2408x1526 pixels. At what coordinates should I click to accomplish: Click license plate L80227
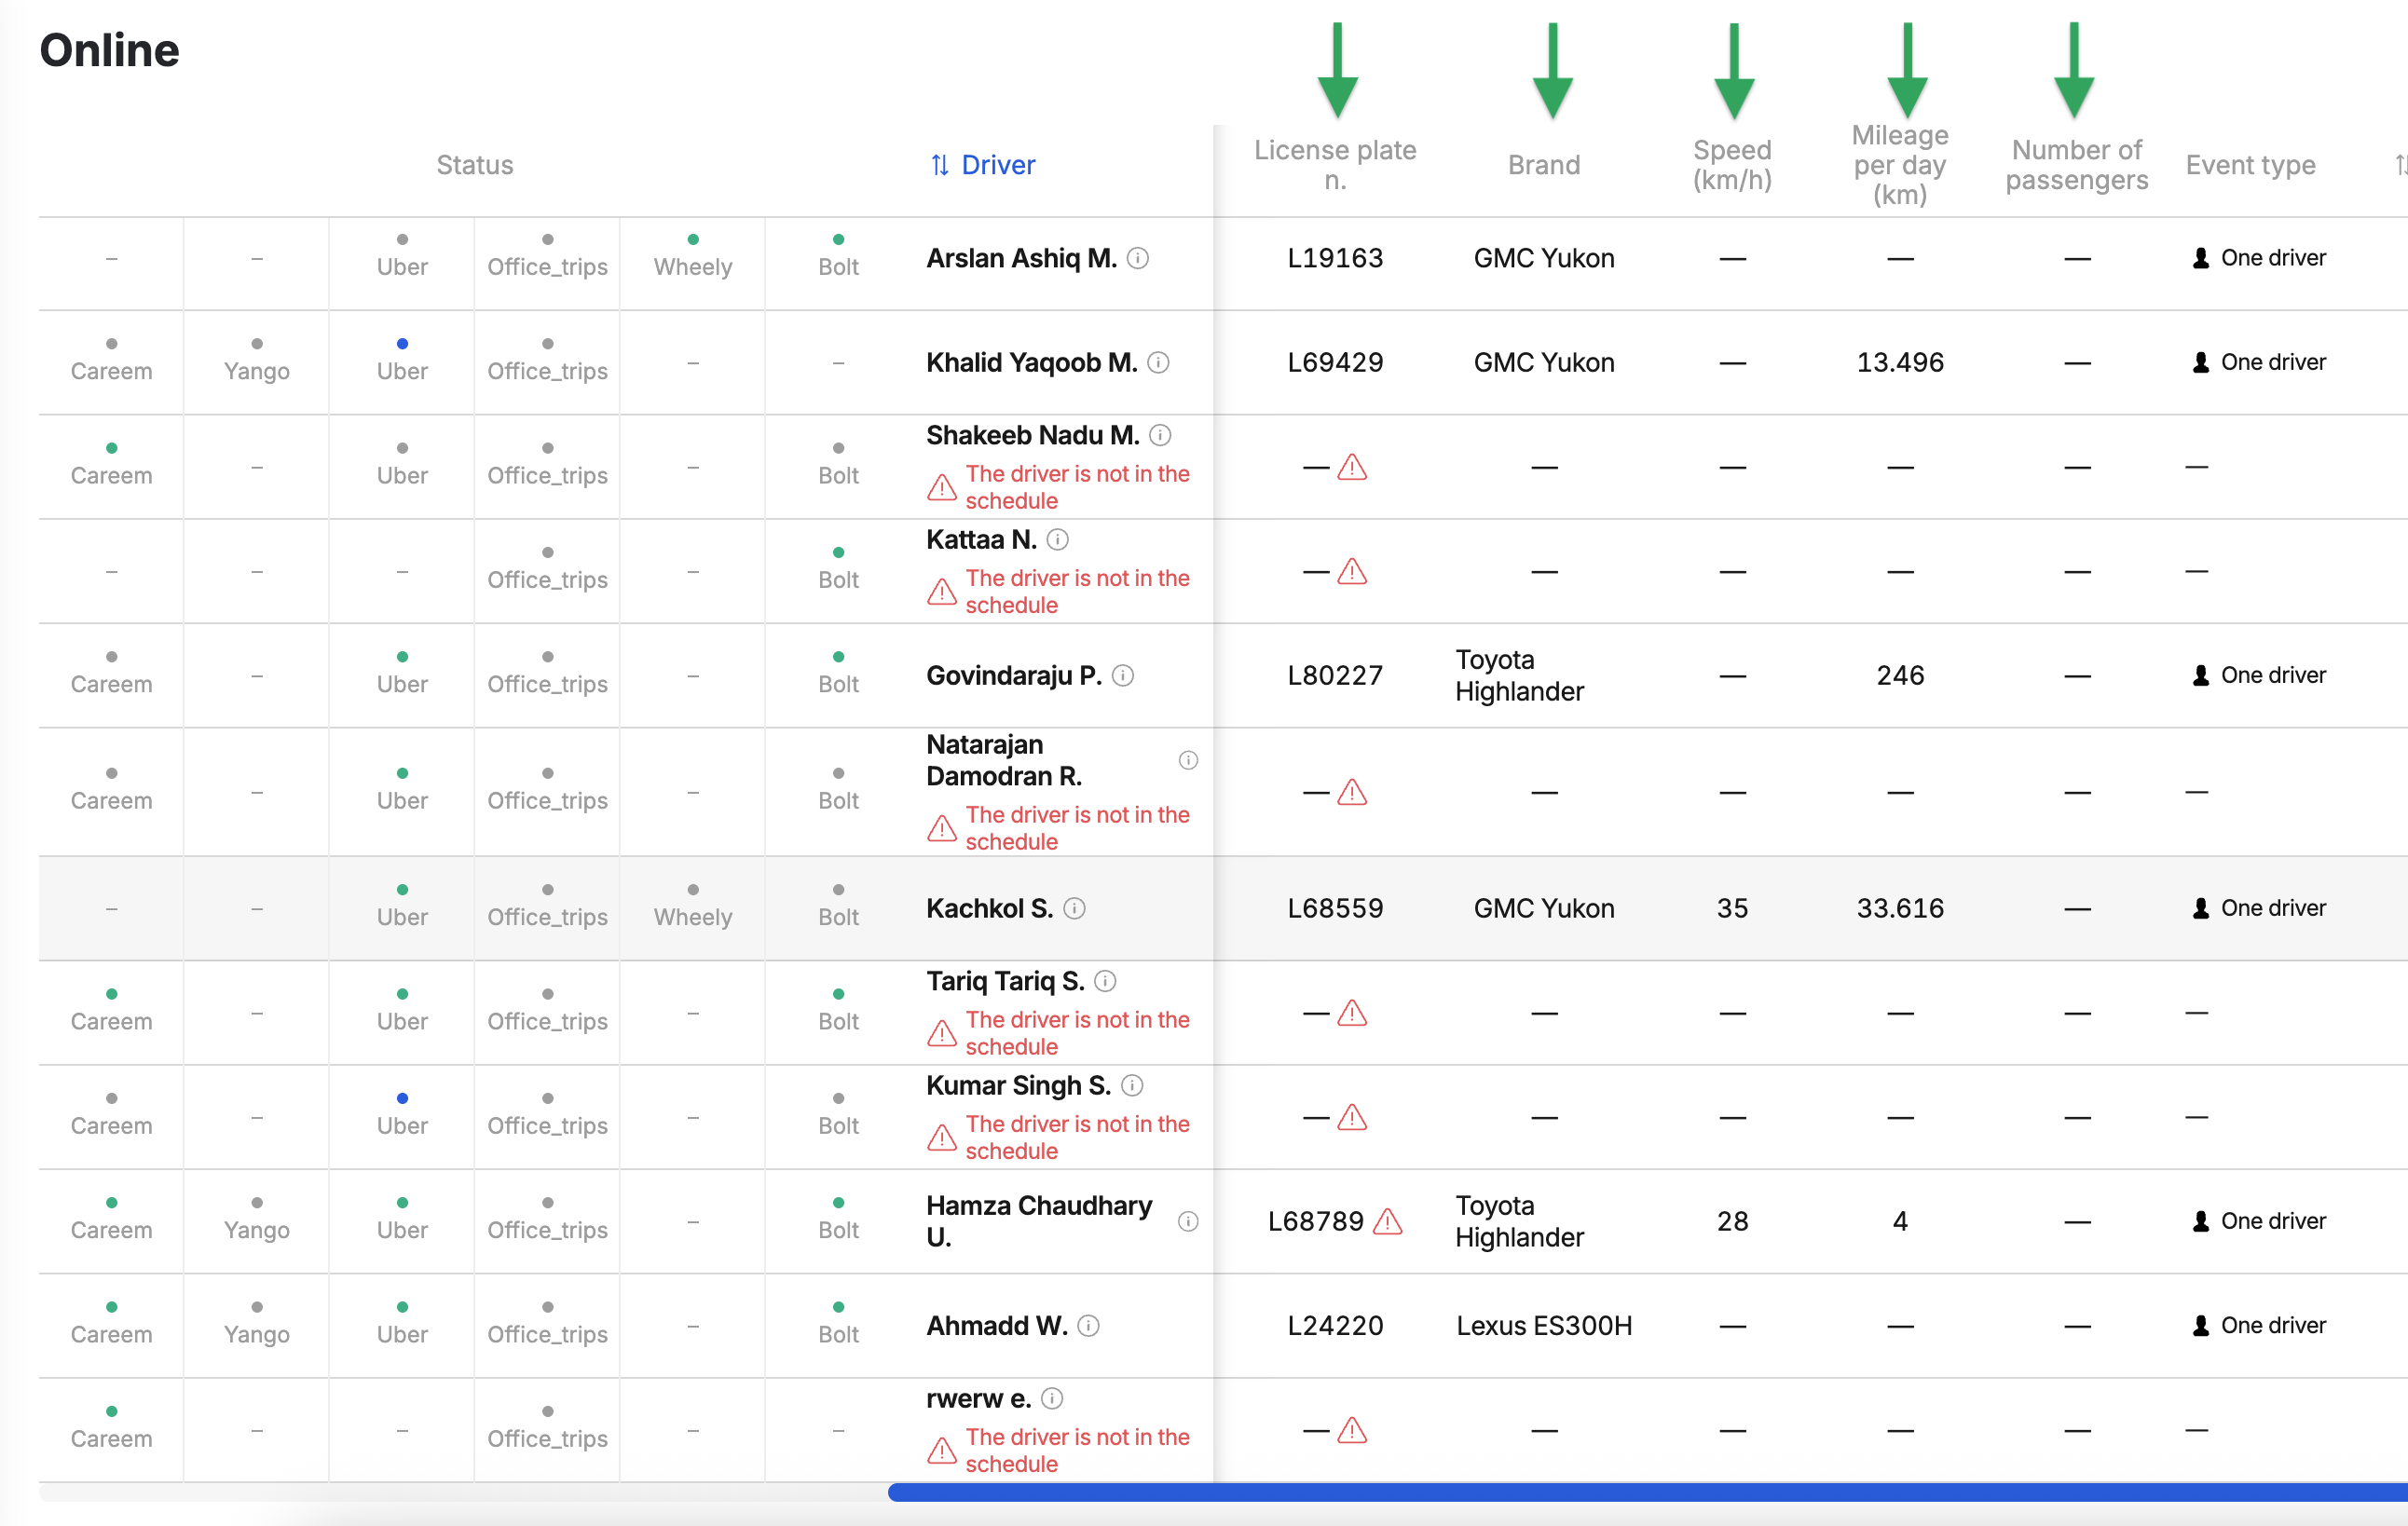[1335, 676]
